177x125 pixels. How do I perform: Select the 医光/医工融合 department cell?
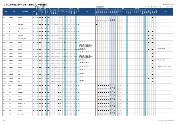[x=22, y=114]
